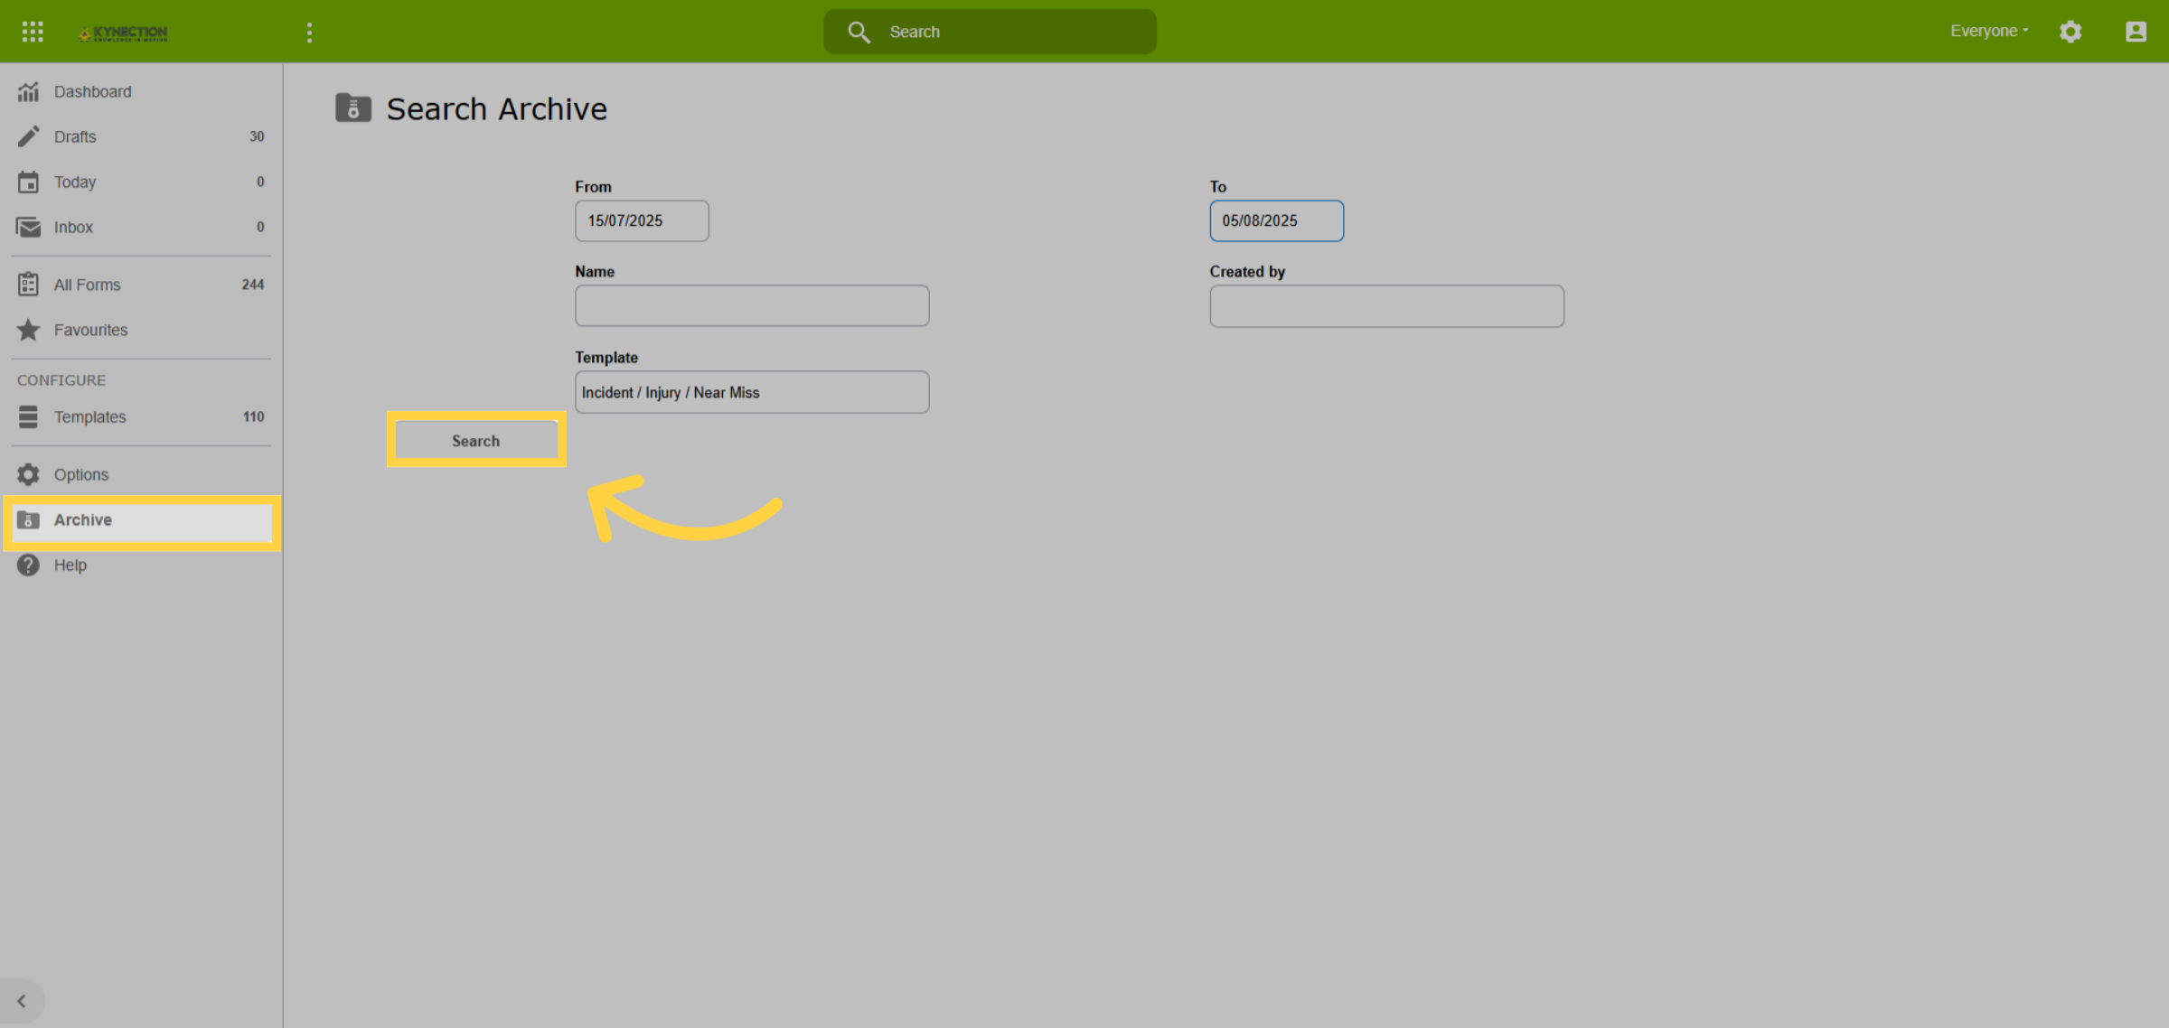Click the To field label
Viewport: 2169px width, 1028px height.
(1217, 187)
